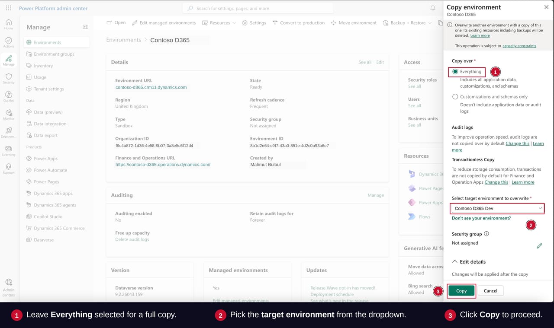Click Open in the command bar

coord(116,23)
